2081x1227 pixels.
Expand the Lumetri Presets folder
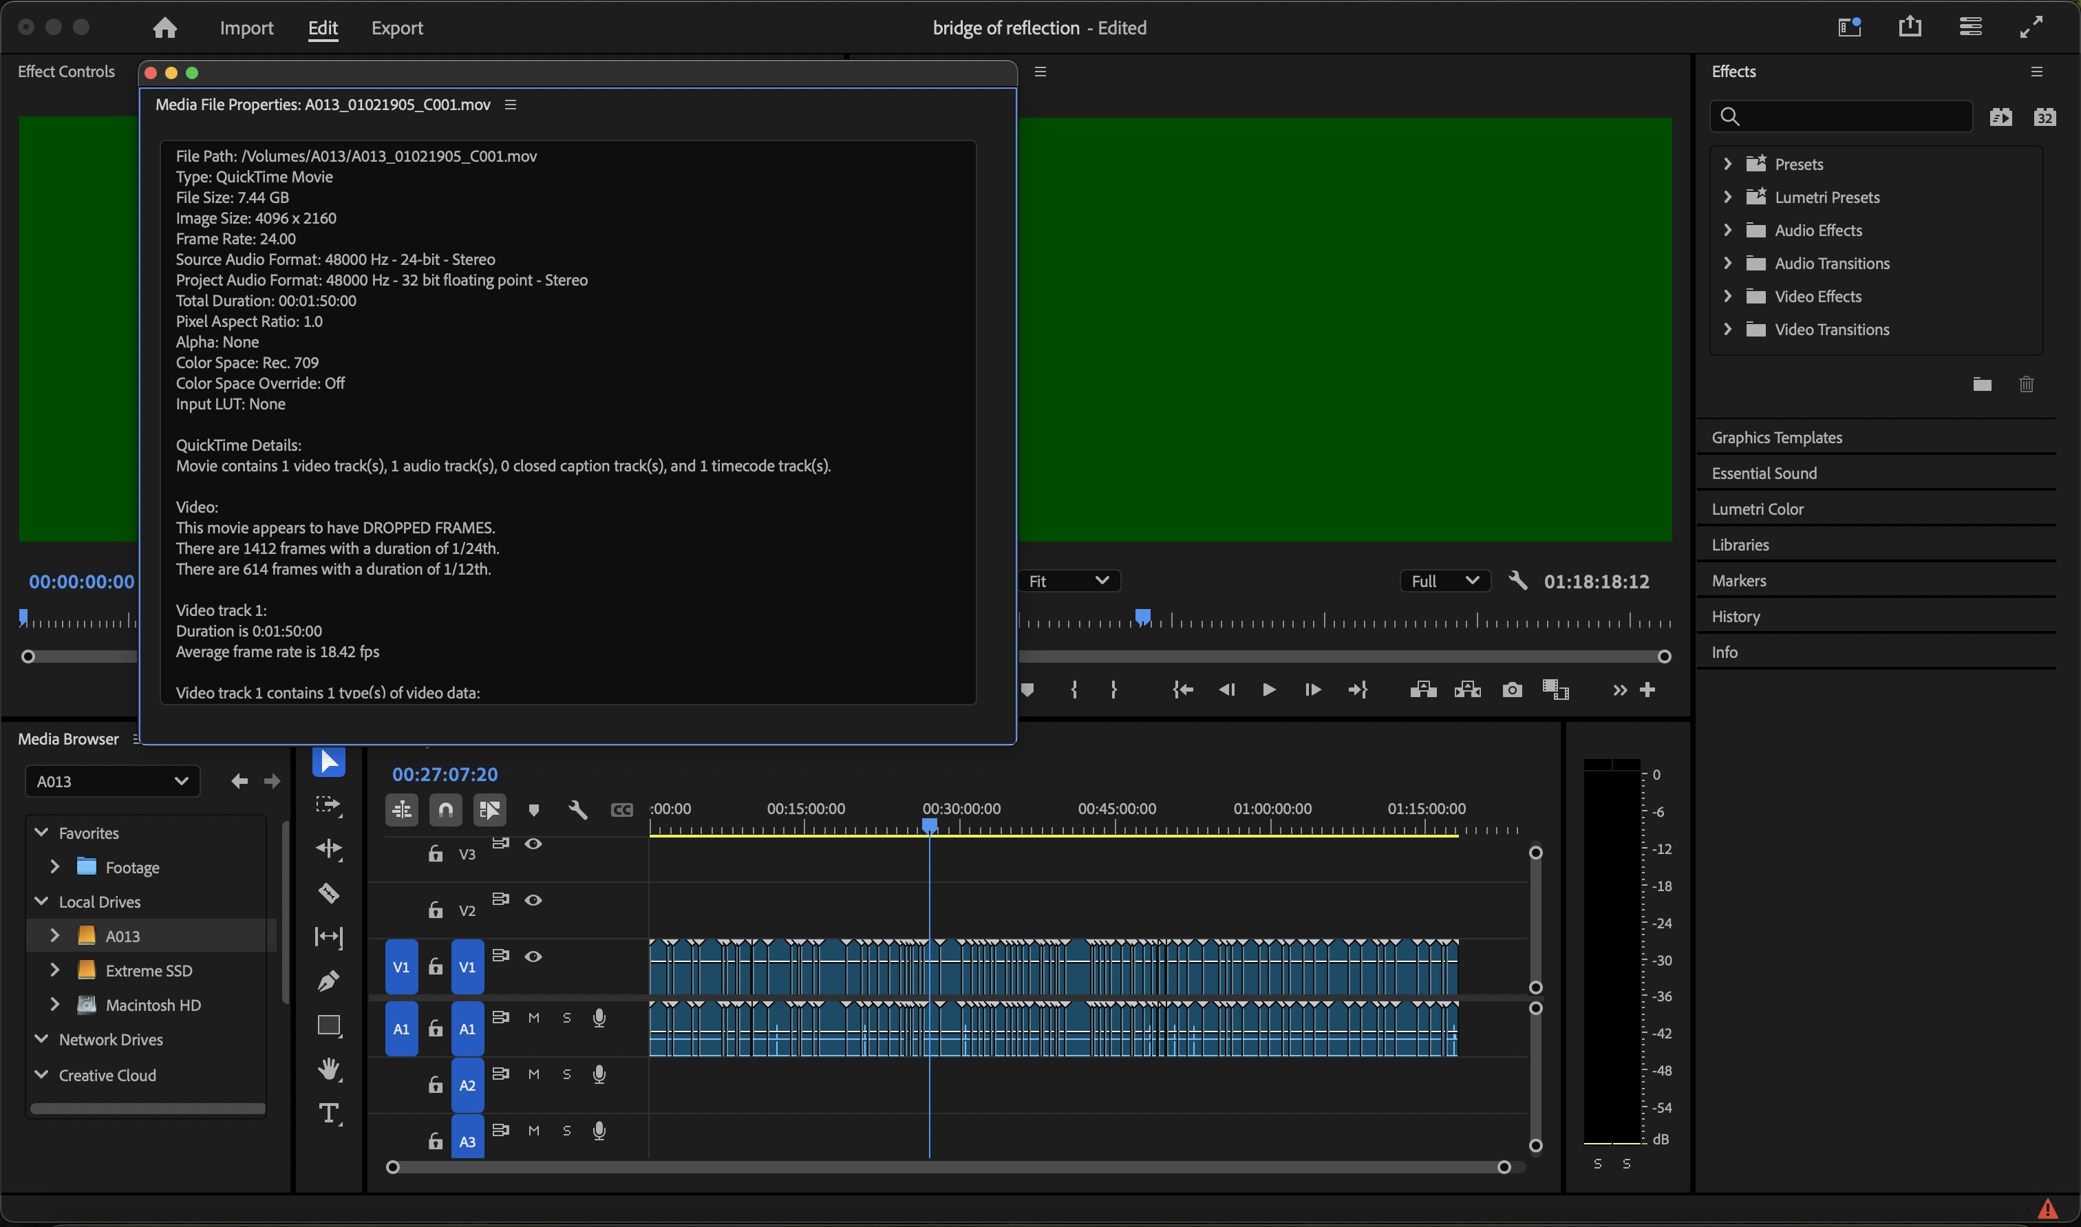click(1727, 197)
